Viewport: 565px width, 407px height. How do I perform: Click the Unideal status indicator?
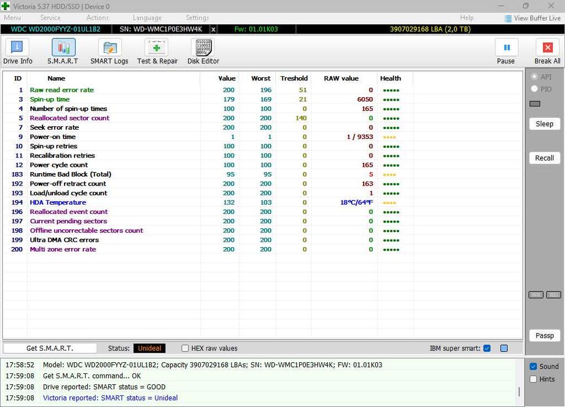pos(149,348)
